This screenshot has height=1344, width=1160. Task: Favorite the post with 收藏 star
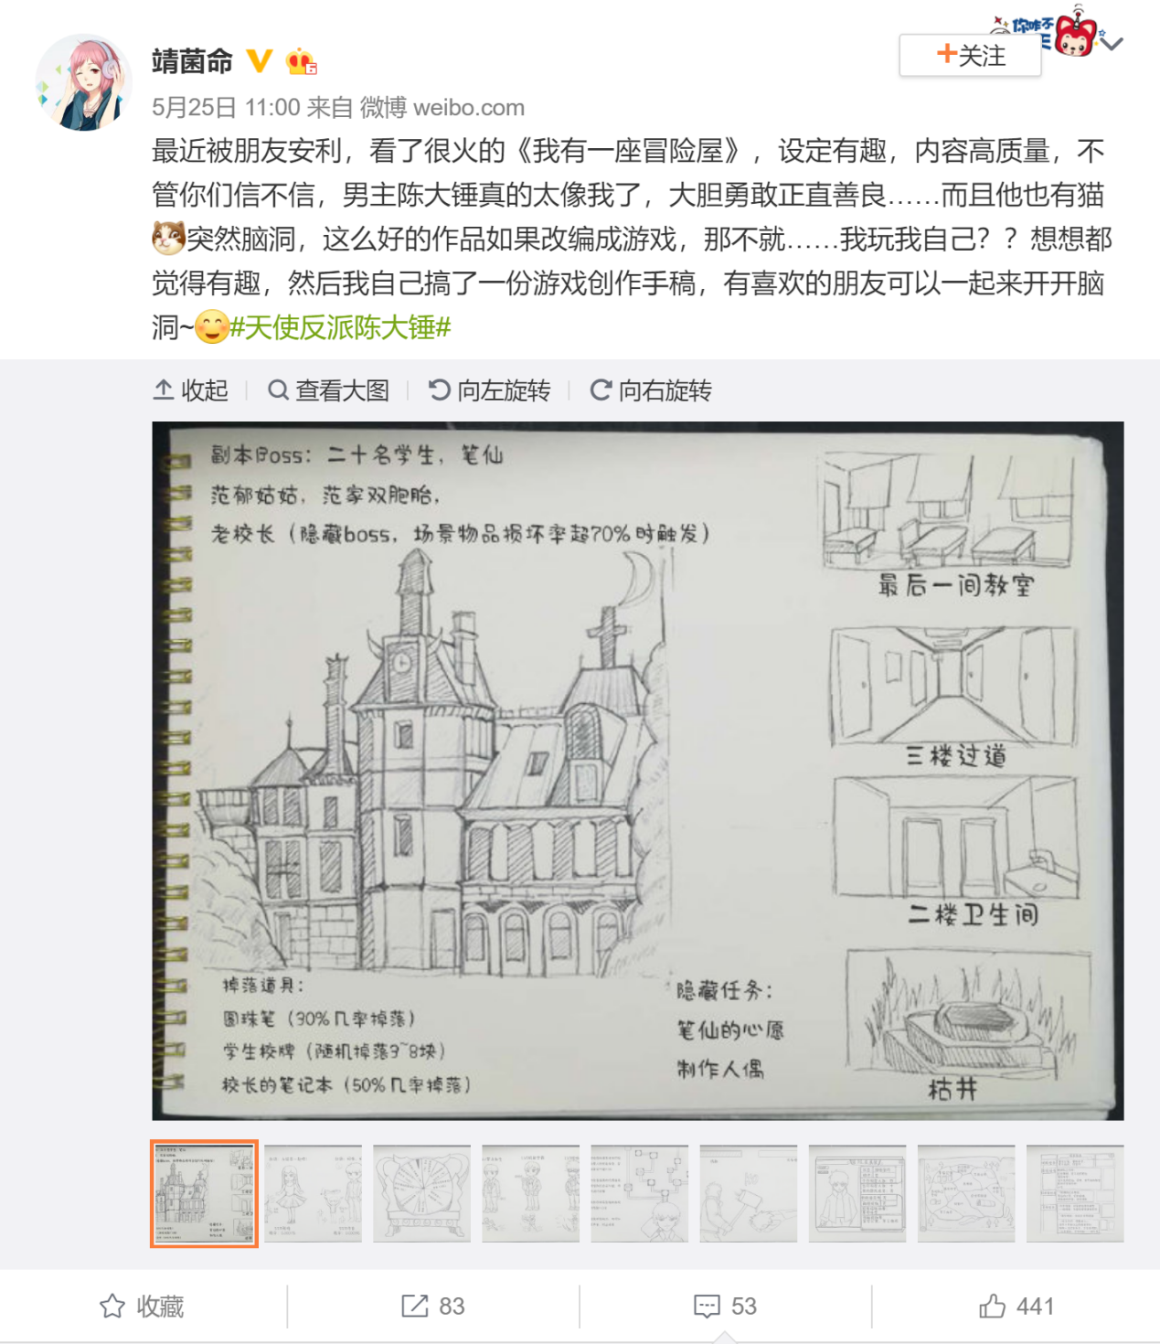[x=142, y=1306]
